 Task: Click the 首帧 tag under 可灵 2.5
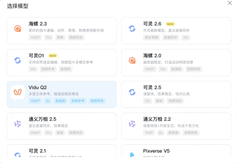(159, 101)
